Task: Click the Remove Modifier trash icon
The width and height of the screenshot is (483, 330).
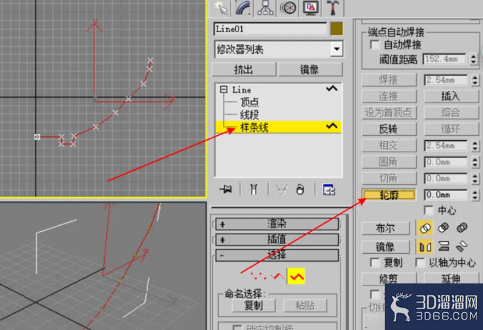Action: (300, 189)
